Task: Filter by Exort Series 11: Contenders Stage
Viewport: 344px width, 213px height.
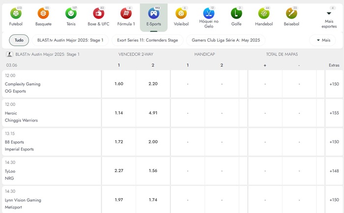Action: tap(147, 40)
